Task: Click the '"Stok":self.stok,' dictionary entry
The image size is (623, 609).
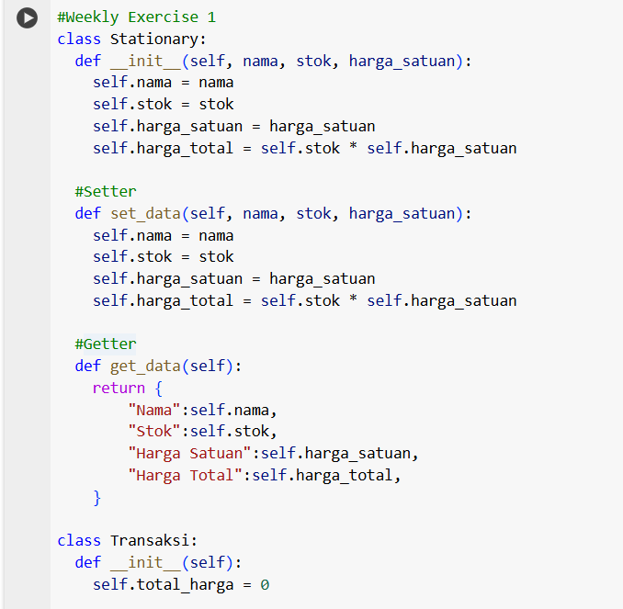Action: [x=202, y=431]
